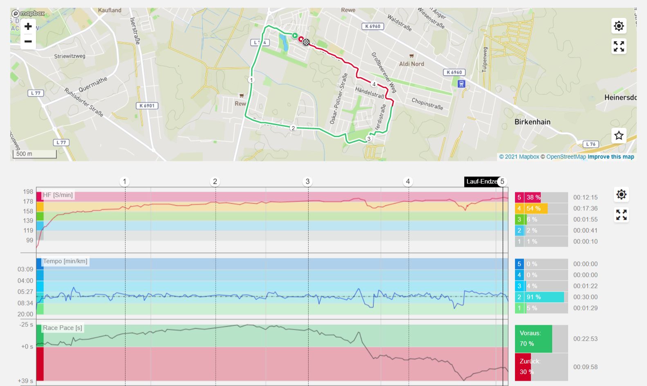Select tempo zone 2 bar 91 %
The height and width of the screenshot is (386, 647).
[541, 297]
